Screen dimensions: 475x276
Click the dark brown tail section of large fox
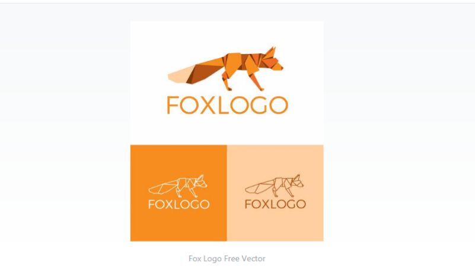coord(204,72)
